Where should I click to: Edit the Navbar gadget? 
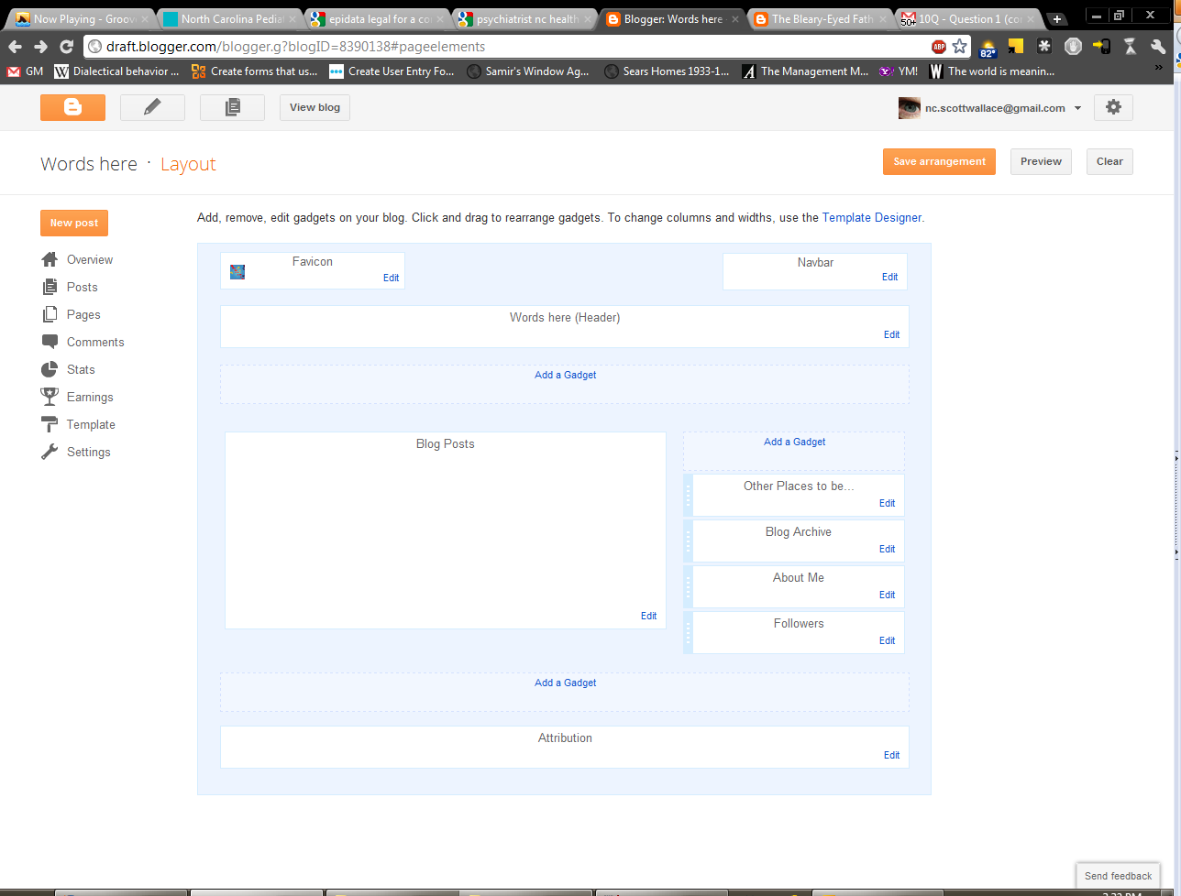pyautogui.click(x=890, y=277)
